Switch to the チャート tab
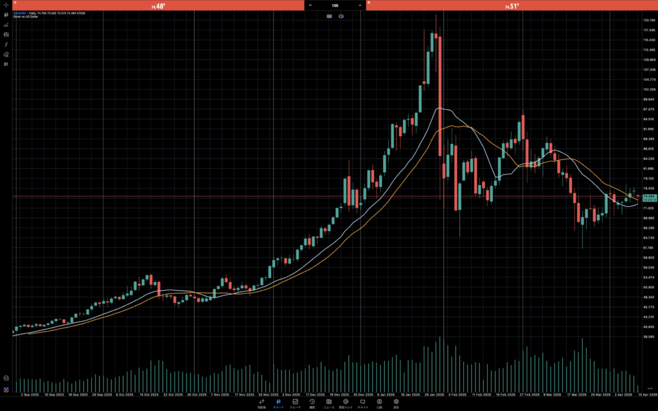 [x=278, y=403]
